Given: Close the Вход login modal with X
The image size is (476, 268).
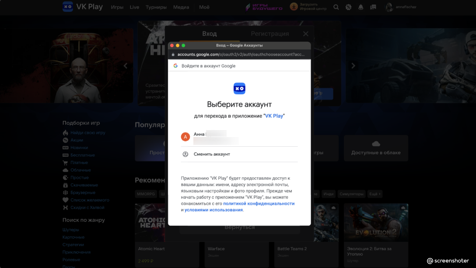Looking at the screenshot, I should 306,34.
